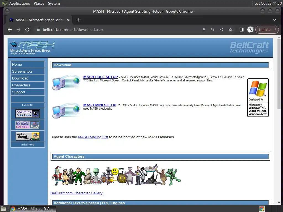
Task: Click the Download section heading
Action: [x=62, y=65]
